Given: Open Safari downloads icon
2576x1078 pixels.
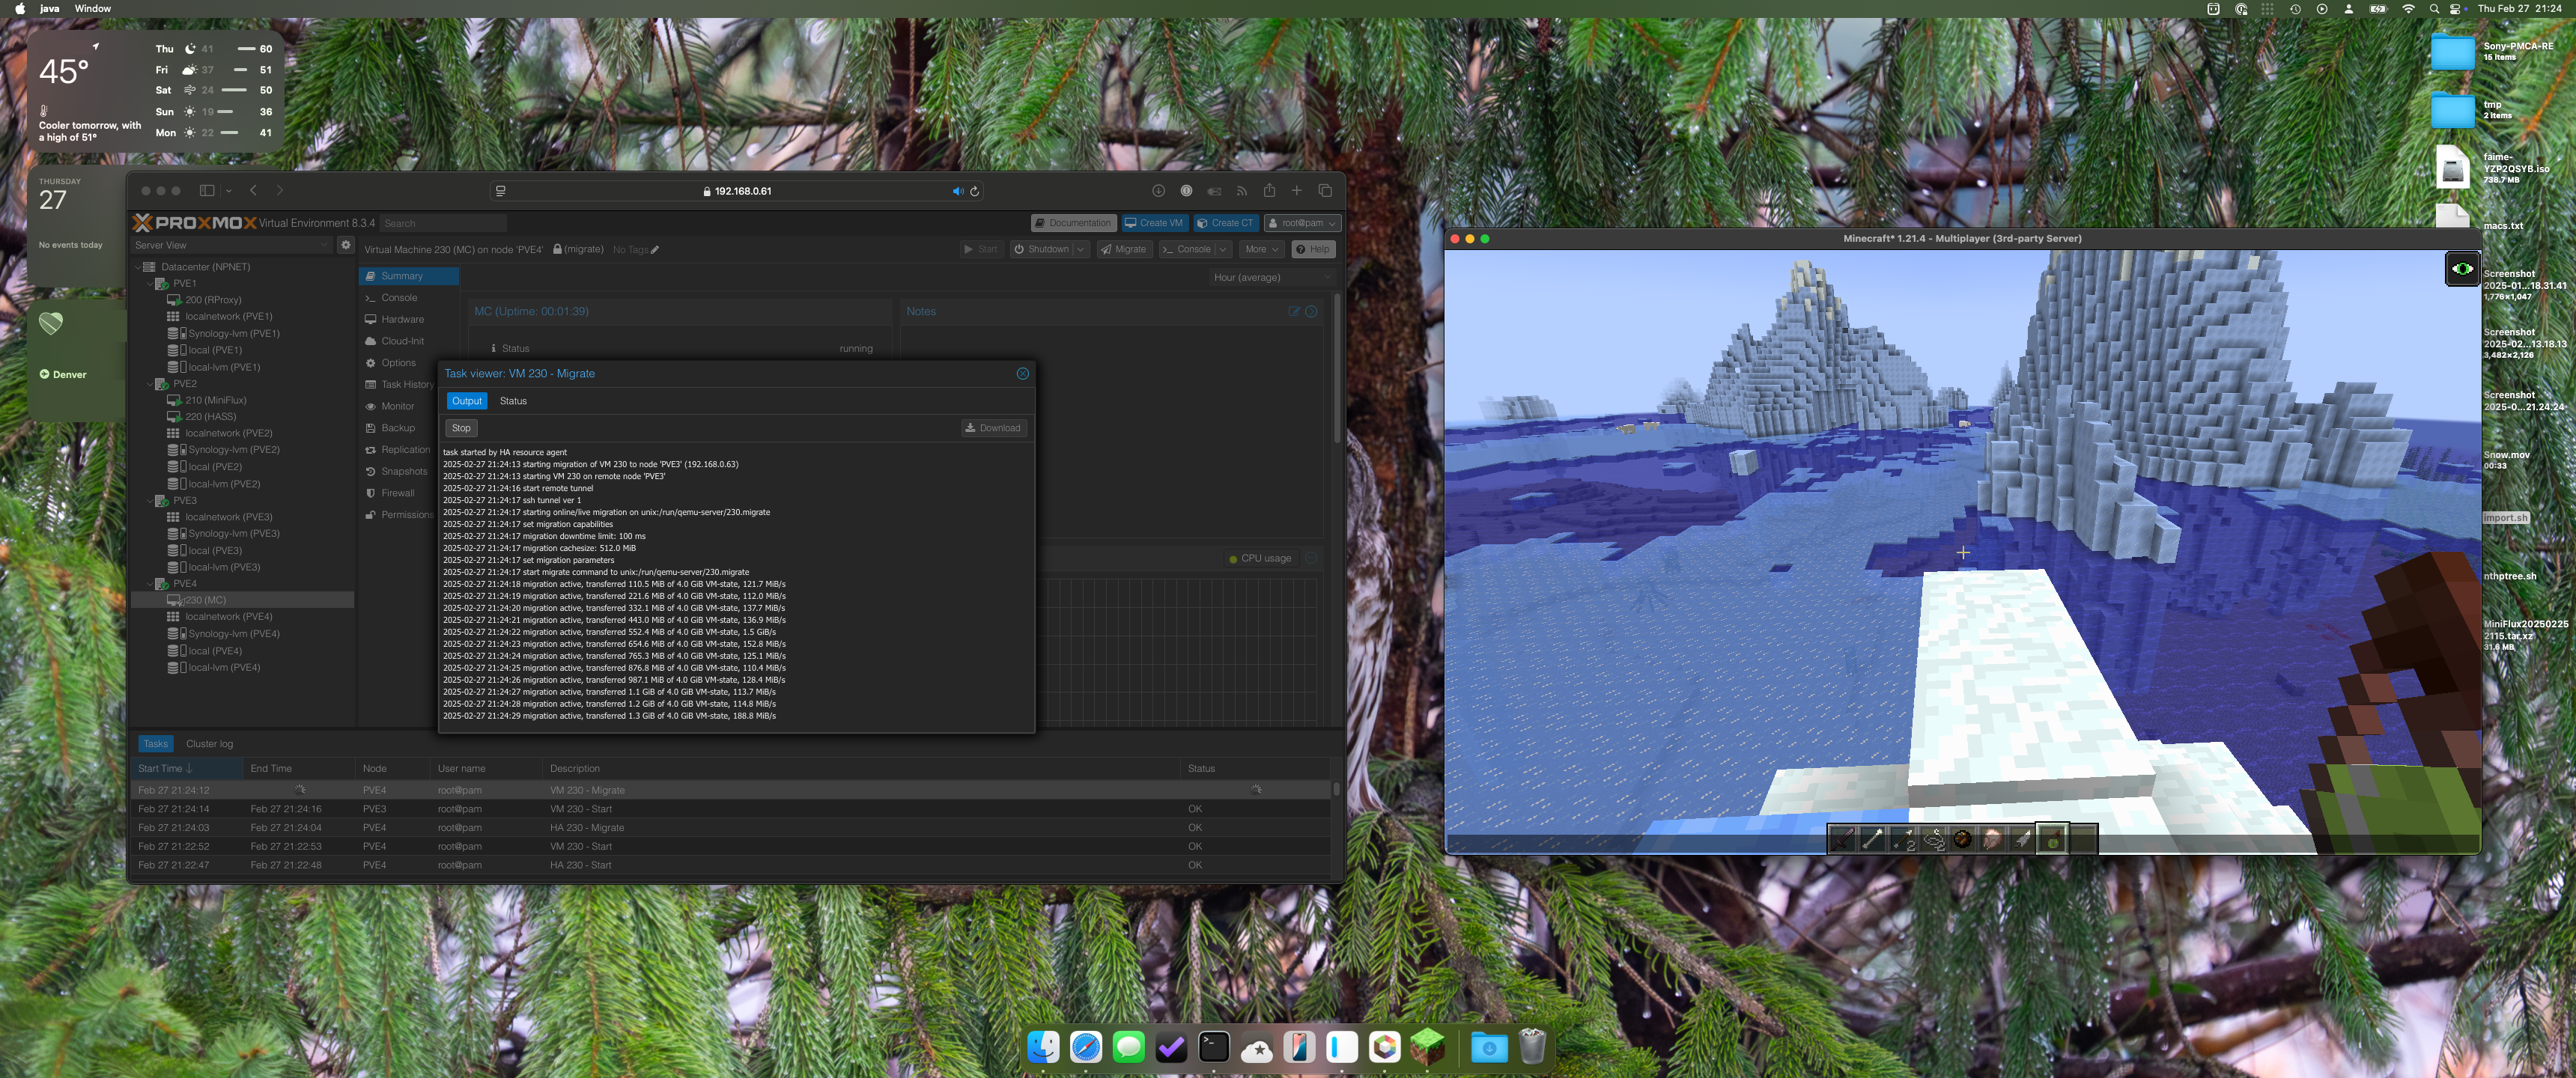Looking at the screenshot, I should tap(1158, 191).
